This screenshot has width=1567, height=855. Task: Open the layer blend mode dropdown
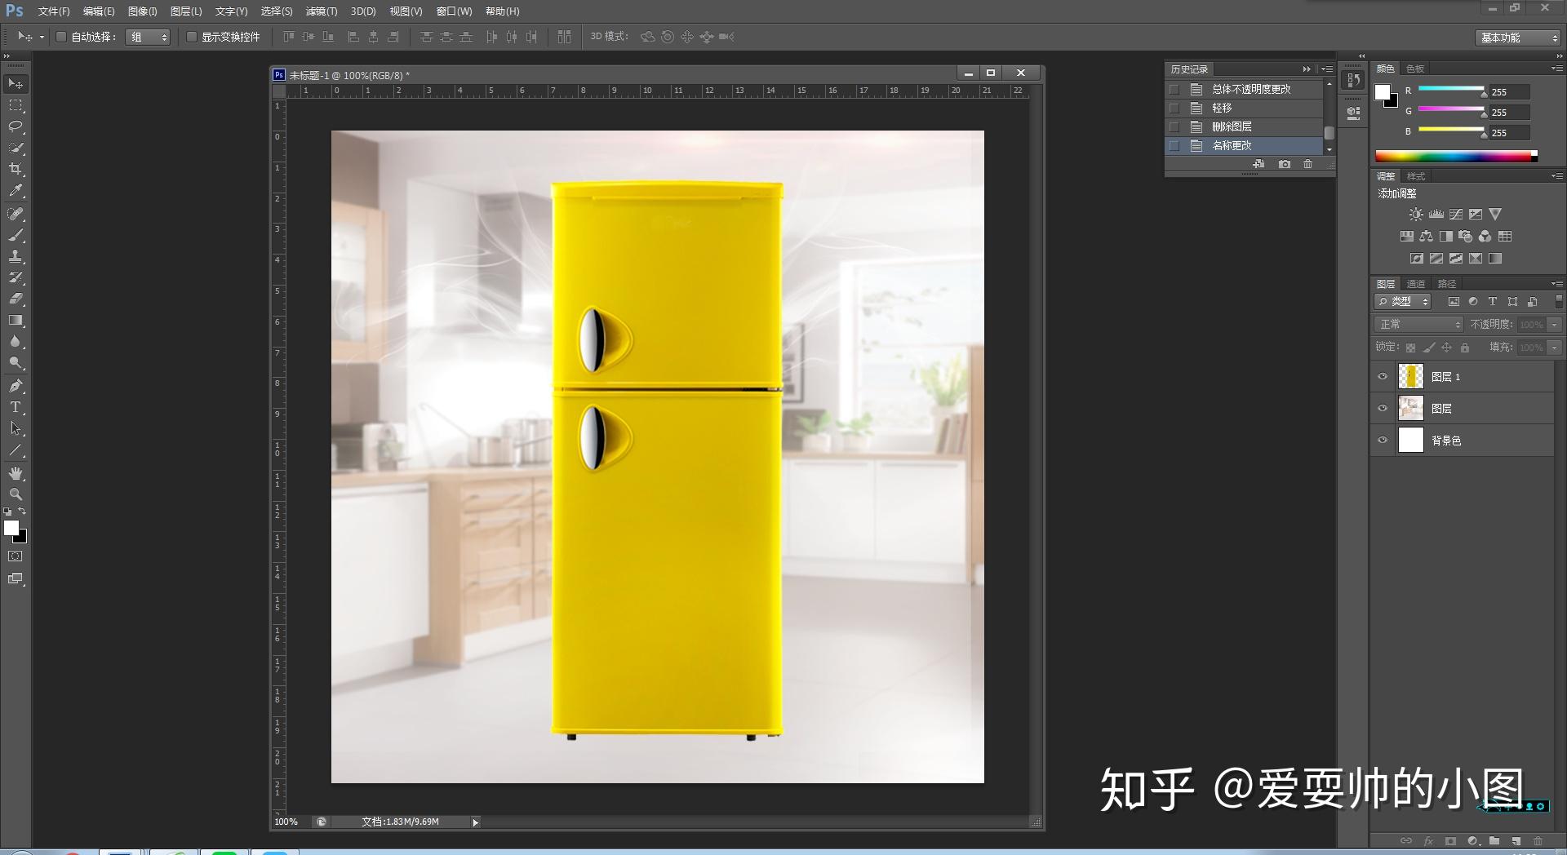1418,324
